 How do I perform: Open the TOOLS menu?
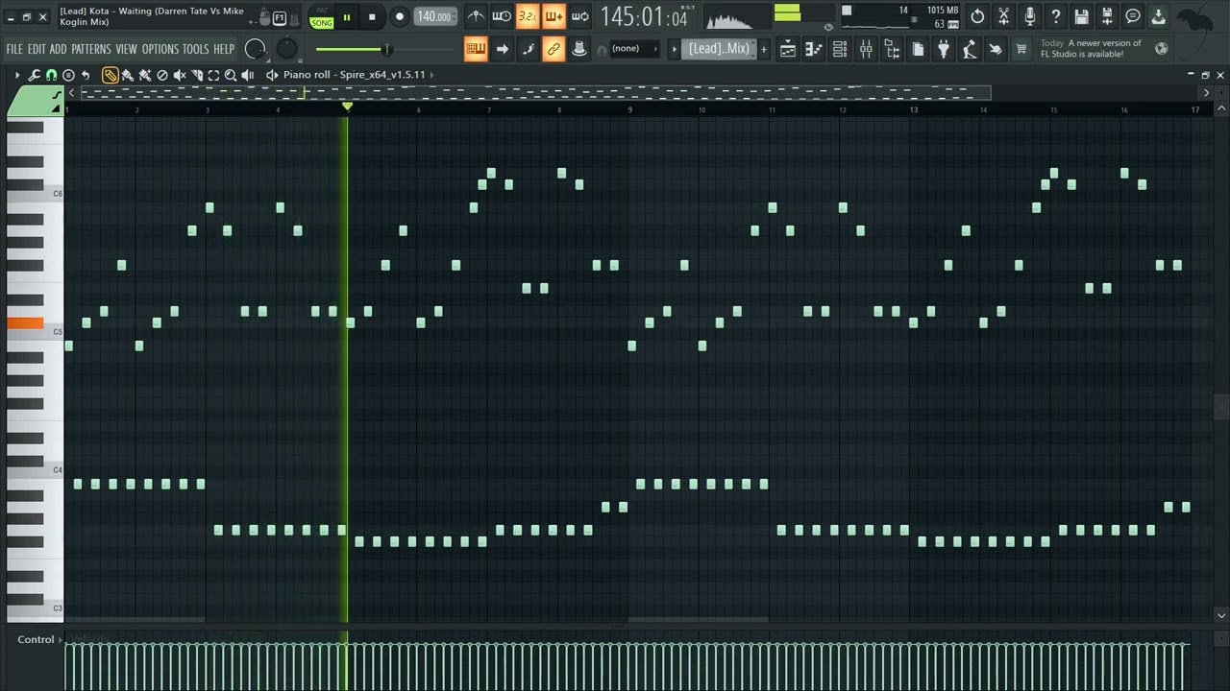pyautogui.click(x=196, y=49)
